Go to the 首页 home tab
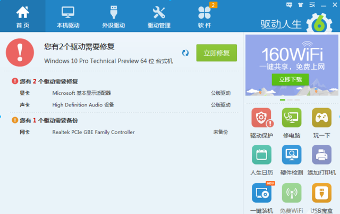Viewport: 340px width, 214px height. [x=22, y=16]
